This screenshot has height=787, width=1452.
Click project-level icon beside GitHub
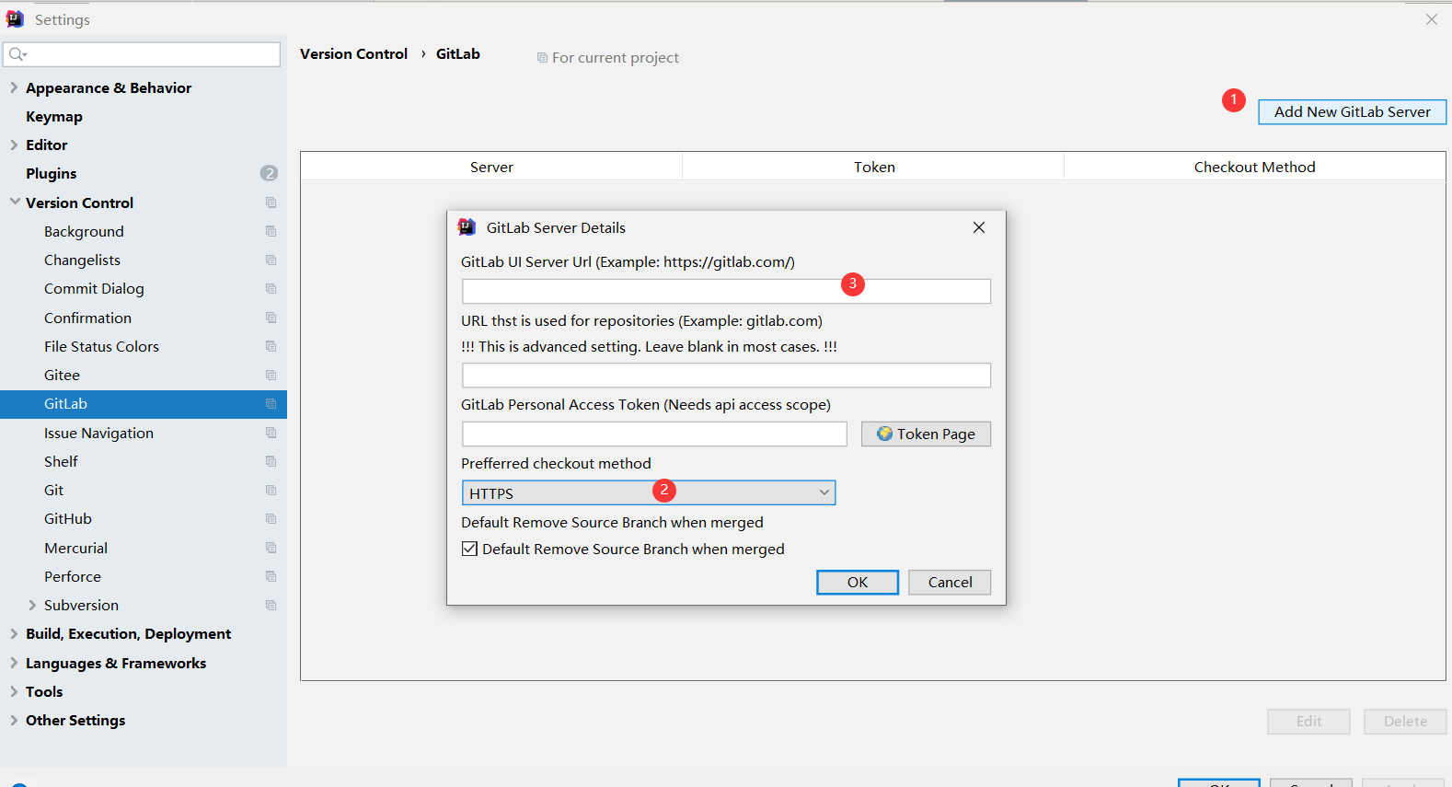point(271,519)
